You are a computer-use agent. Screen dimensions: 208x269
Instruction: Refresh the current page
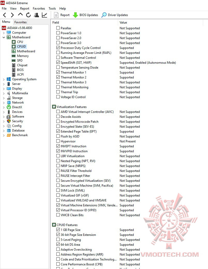coord(28,15)
